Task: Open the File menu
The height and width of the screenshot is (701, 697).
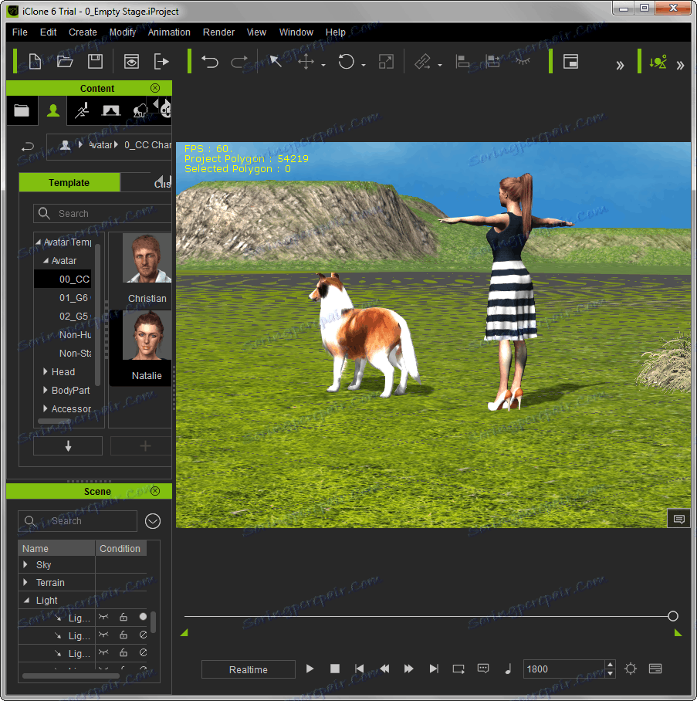Action: pos(19,32)
